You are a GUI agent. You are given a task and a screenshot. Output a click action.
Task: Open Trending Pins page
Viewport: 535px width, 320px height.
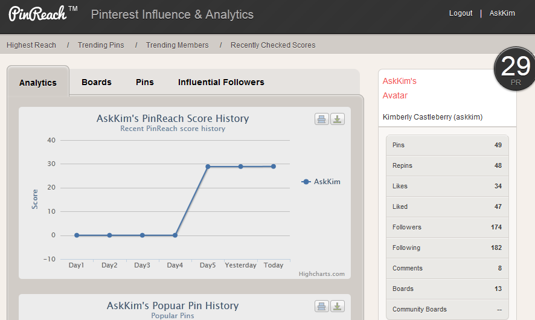point(101,45)
